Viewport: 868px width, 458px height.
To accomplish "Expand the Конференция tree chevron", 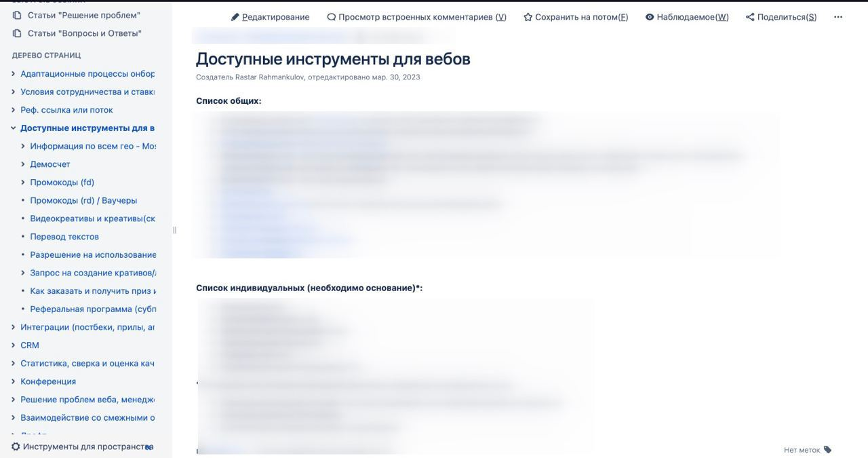I will (x=13, y=381).
